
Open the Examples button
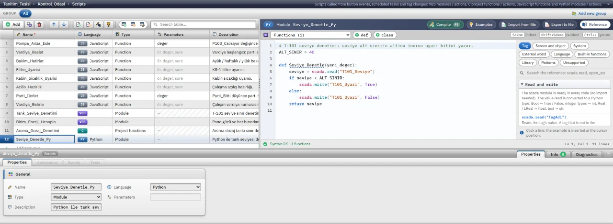481,24
